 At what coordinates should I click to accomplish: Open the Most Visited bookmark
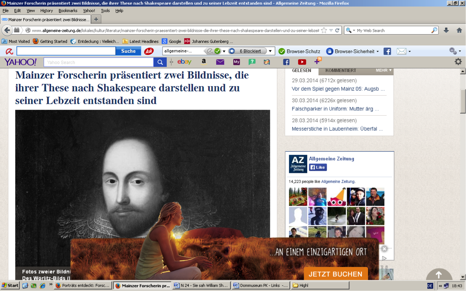coord(16,41)
